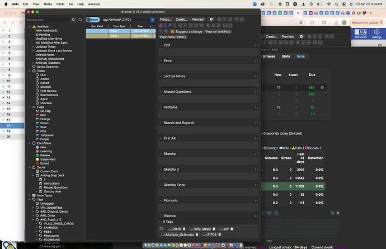Viewport: 386px width, 249px height.
Task: Click the tag icon in the Tags area
Action: point(162,229)
